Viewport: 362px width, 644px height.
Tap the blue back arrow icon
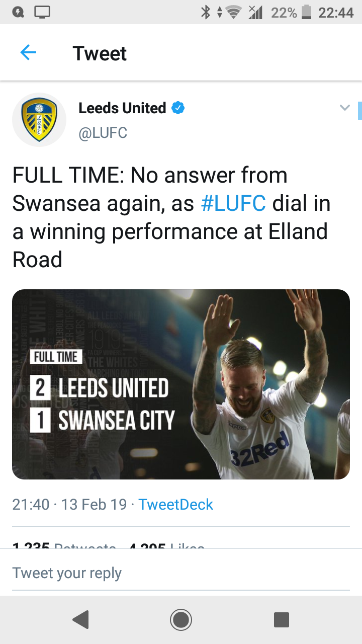tap(28, 52)
